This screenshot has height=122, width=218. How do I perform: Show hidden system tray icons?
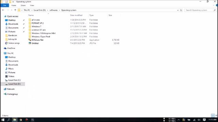178,120
